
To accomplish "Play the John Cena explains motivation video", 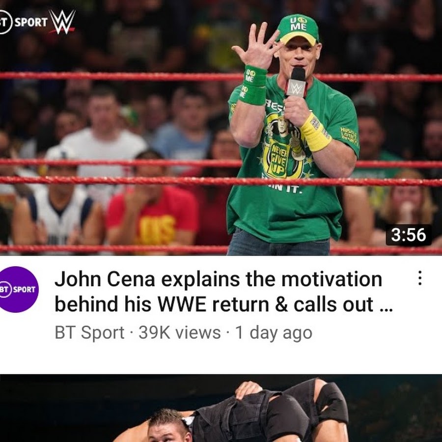I will 221,128.
